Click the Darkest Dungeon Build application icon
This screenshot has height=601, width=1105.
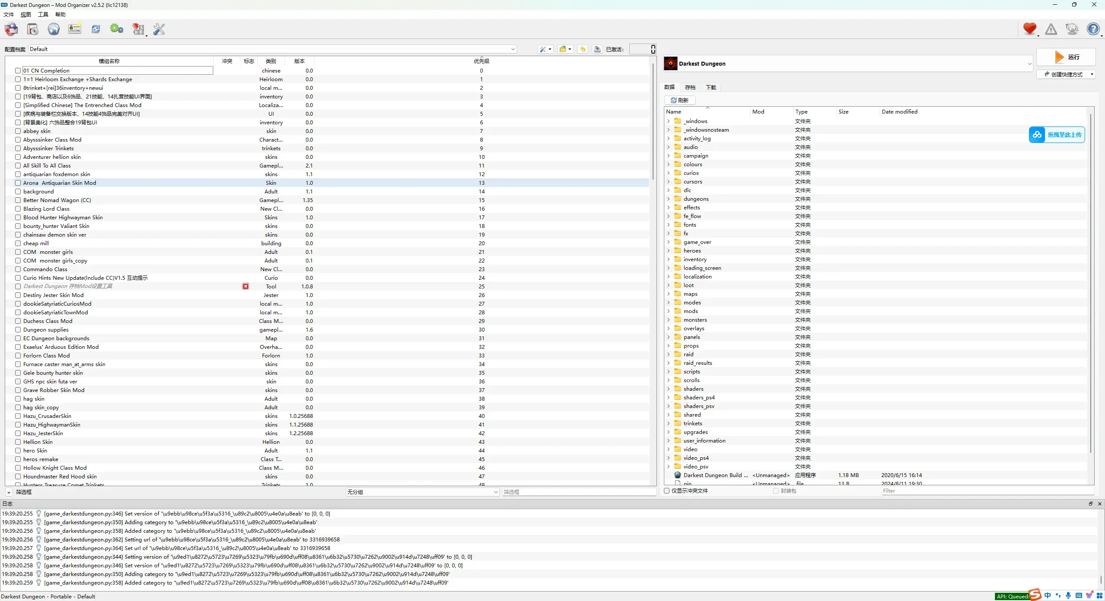[678, 475]
